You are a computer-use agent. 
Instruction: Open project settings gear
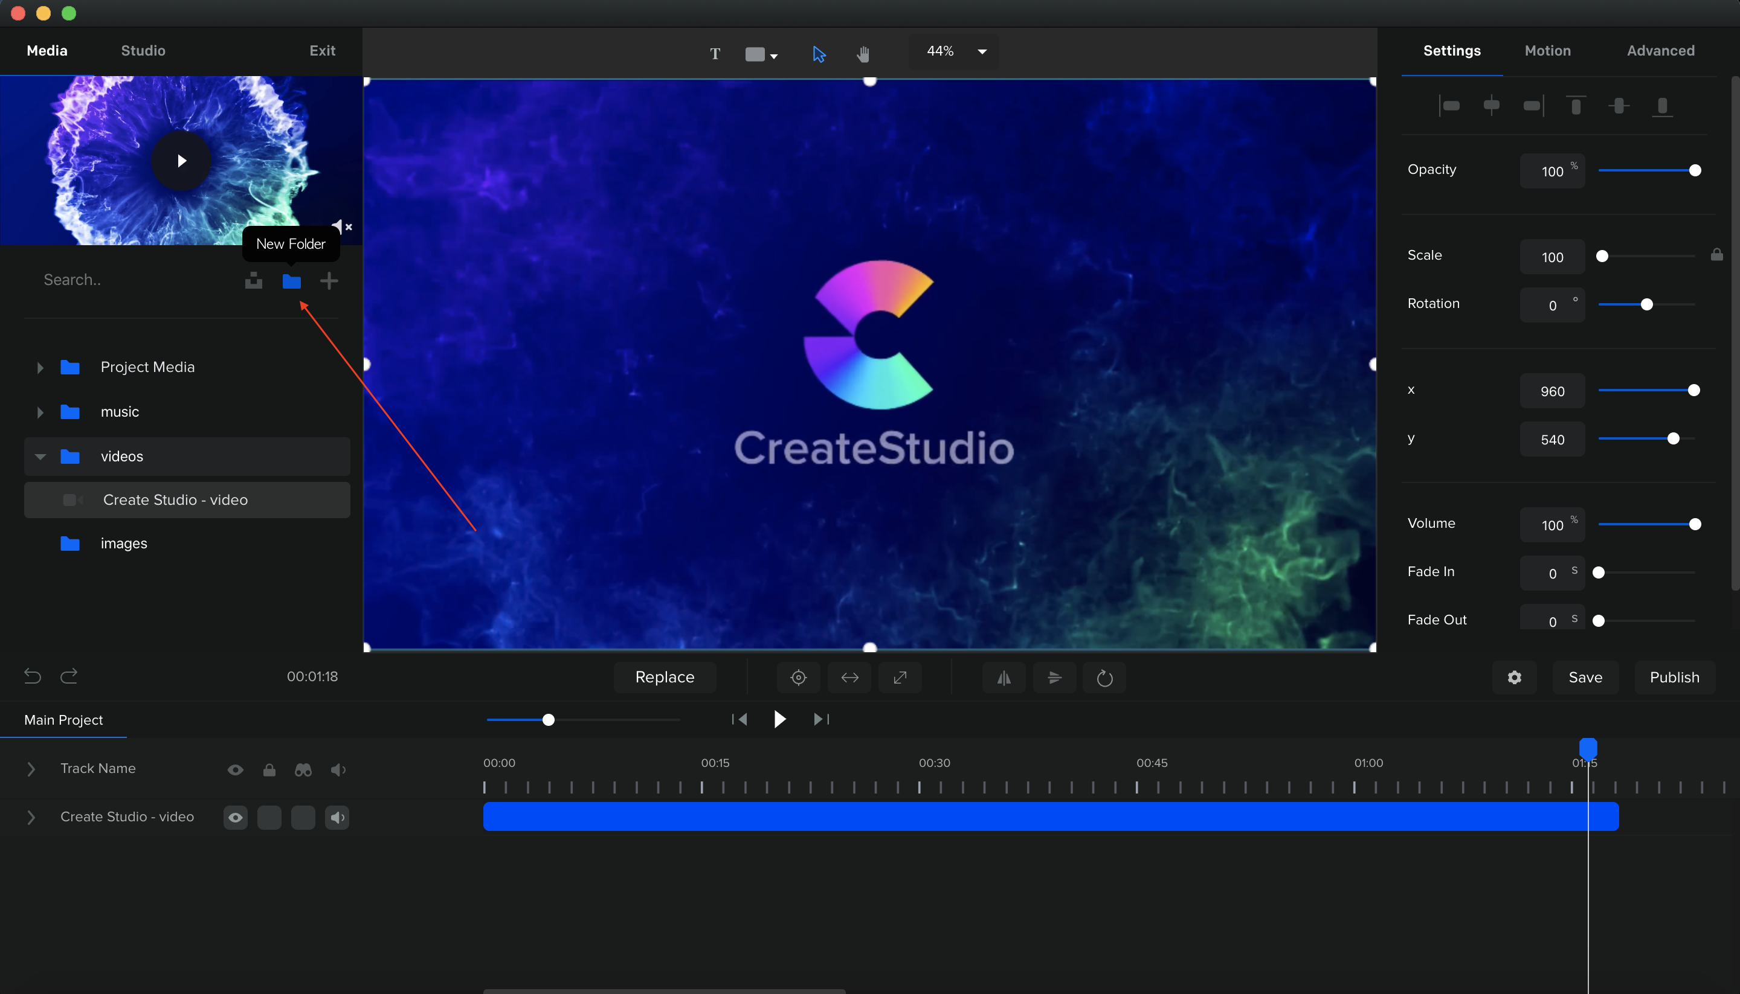[1514, 677]
